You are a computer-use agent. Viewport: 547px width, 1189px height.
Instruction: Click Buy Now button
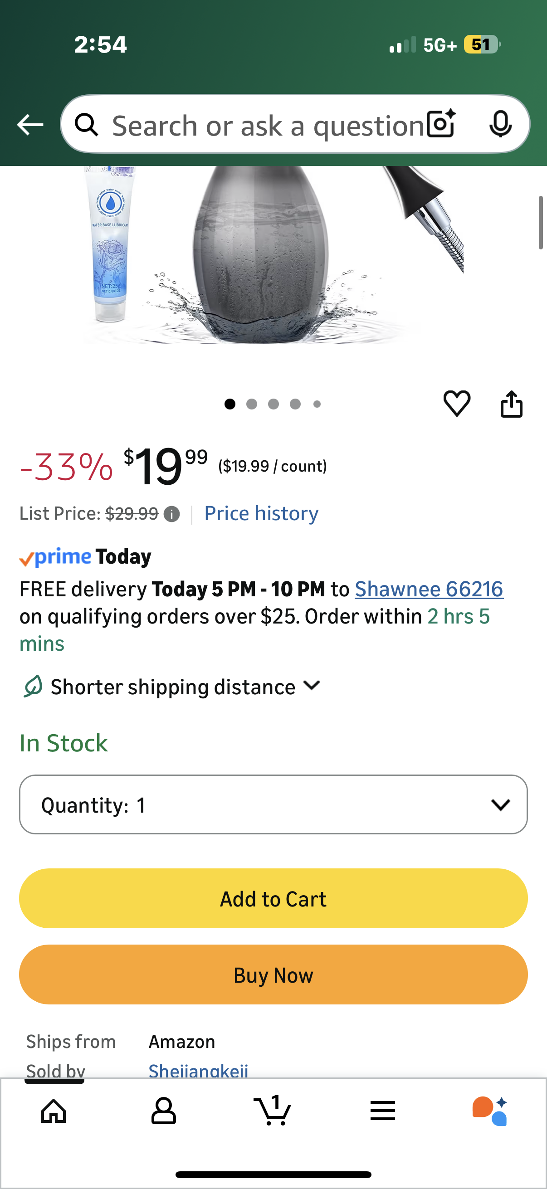click(x=273, y=975)
